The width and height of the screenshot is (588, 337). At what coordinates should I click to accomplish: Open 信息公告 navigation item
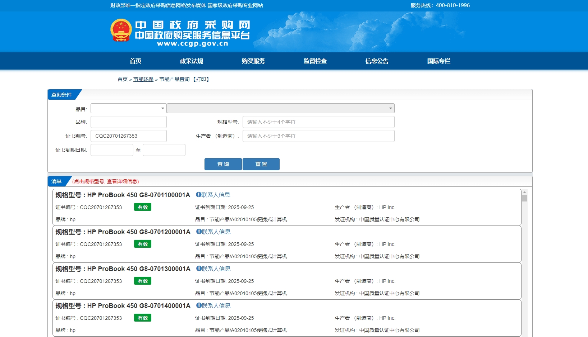377,61
